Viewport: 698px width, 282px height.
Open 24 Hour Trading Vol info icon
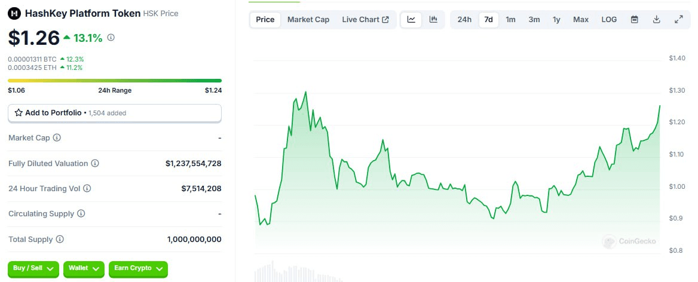point(87,189)
